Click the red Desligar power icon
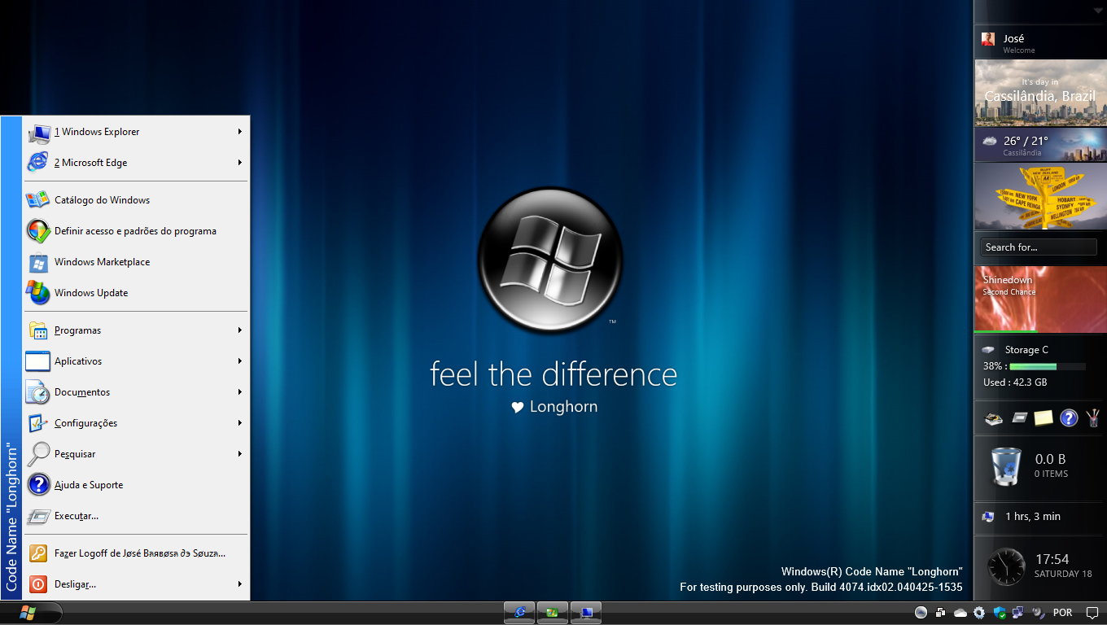 point(38,584)
